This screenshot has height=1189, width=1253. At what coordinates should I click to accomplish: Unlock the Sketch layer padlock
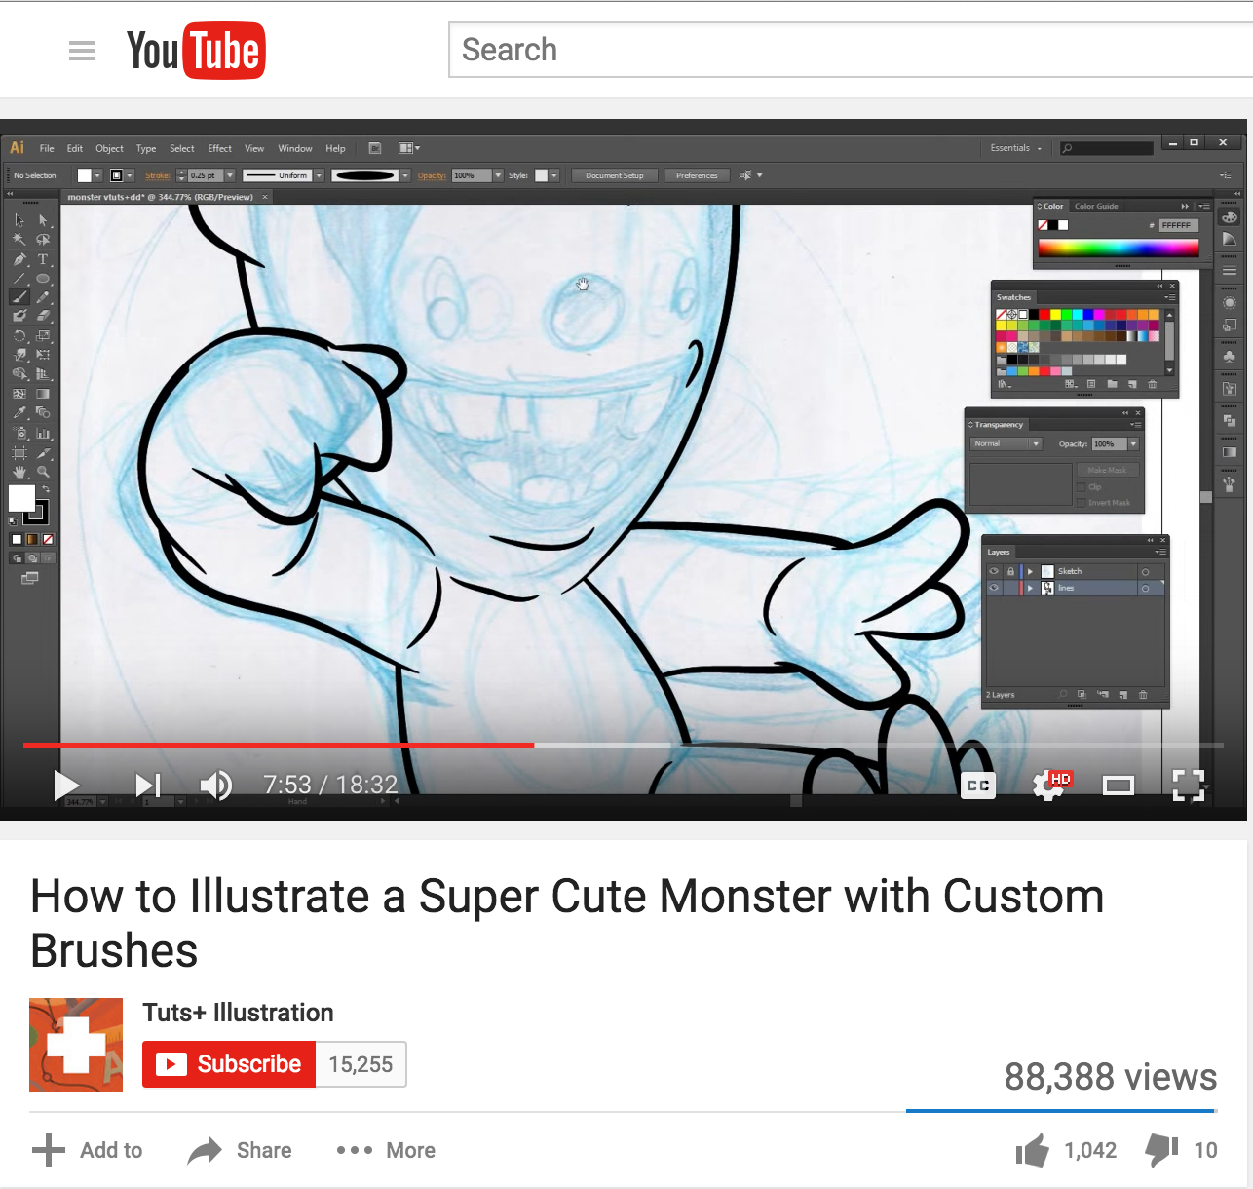tap(1010, 571)
